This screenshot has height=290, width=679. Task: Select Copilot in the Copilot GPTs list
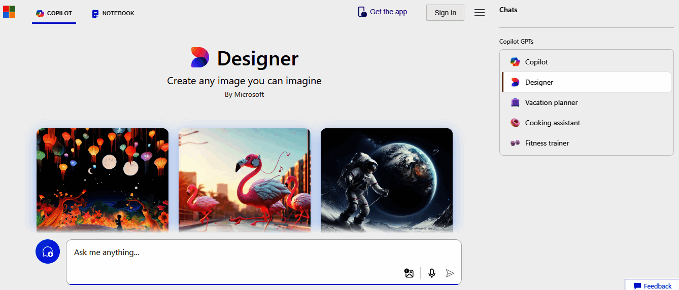point(587,62)
